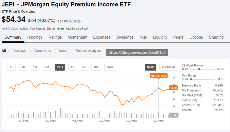This screenshot has width=230, height=132.
Task: Select Basic chart mode
Action: [151, 67]
